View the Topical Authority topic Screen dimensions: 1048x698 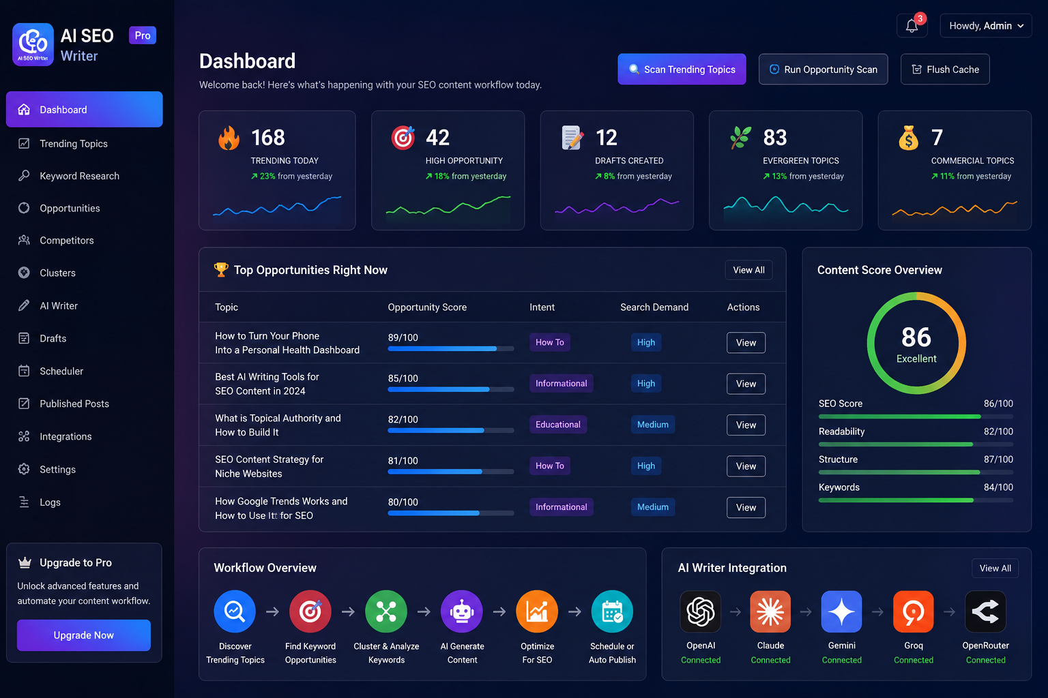746,425
